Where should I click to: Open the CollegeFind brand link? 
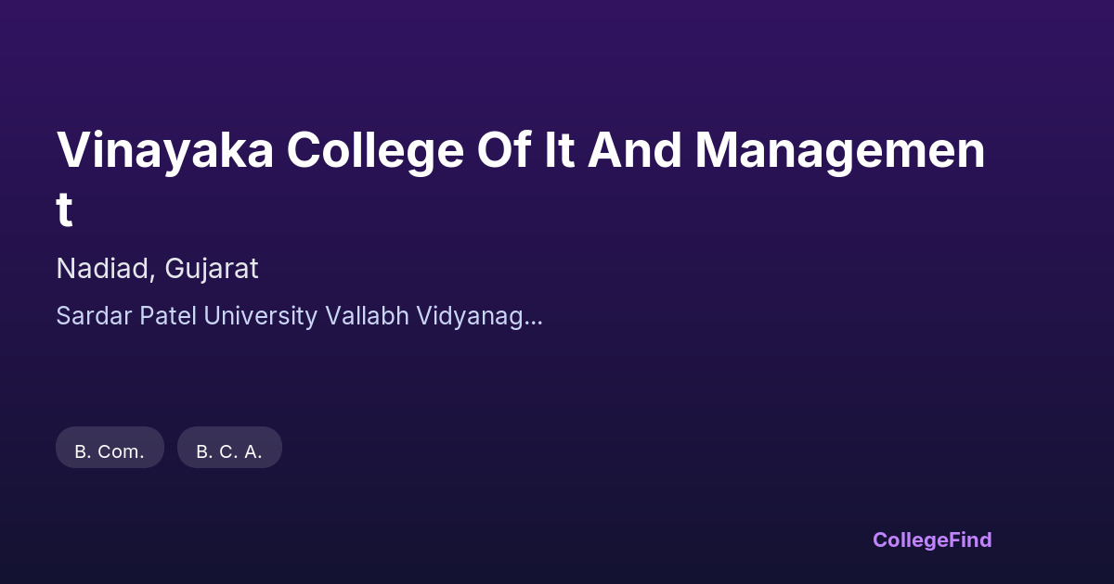pos(931,540)
